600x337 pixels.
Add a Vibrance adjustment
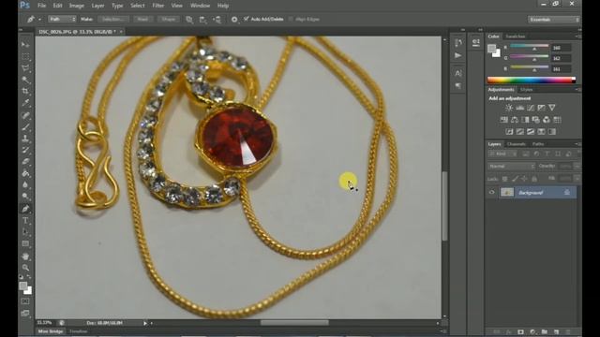click(552, 108)
